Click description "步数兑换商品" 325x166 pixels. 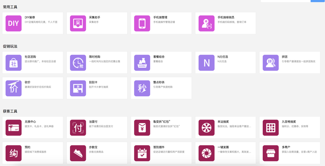click(x=96, y=152)
